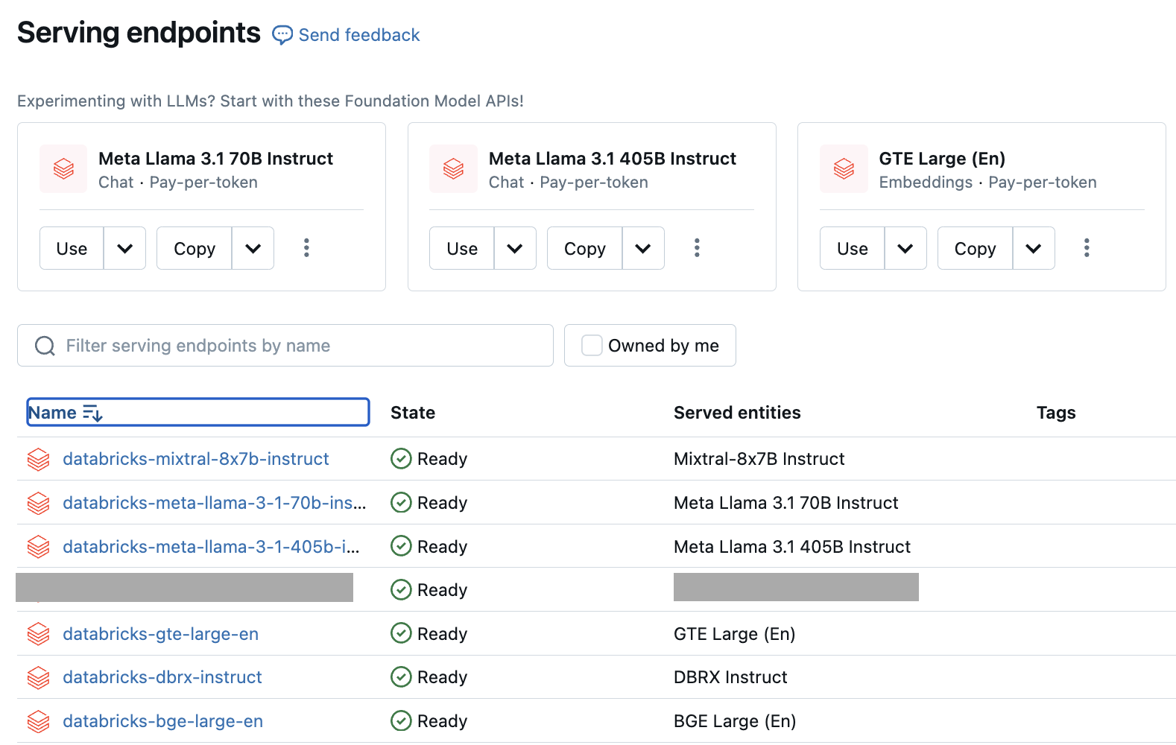Click the Ready checkmark icon in the Mixtral row
Image resolution: width=1176 pixels, height=745 pixels.
[x=401, y=459]
